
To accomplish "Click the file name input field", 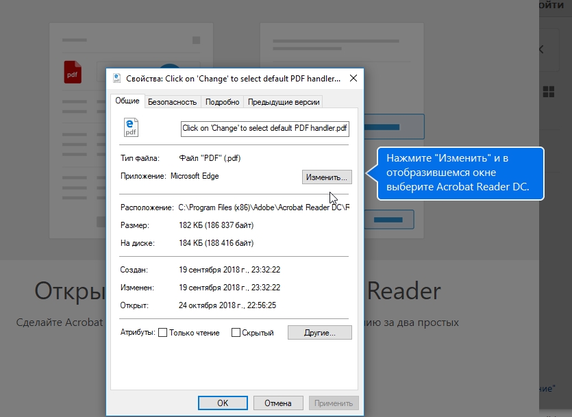I will 265,129.
